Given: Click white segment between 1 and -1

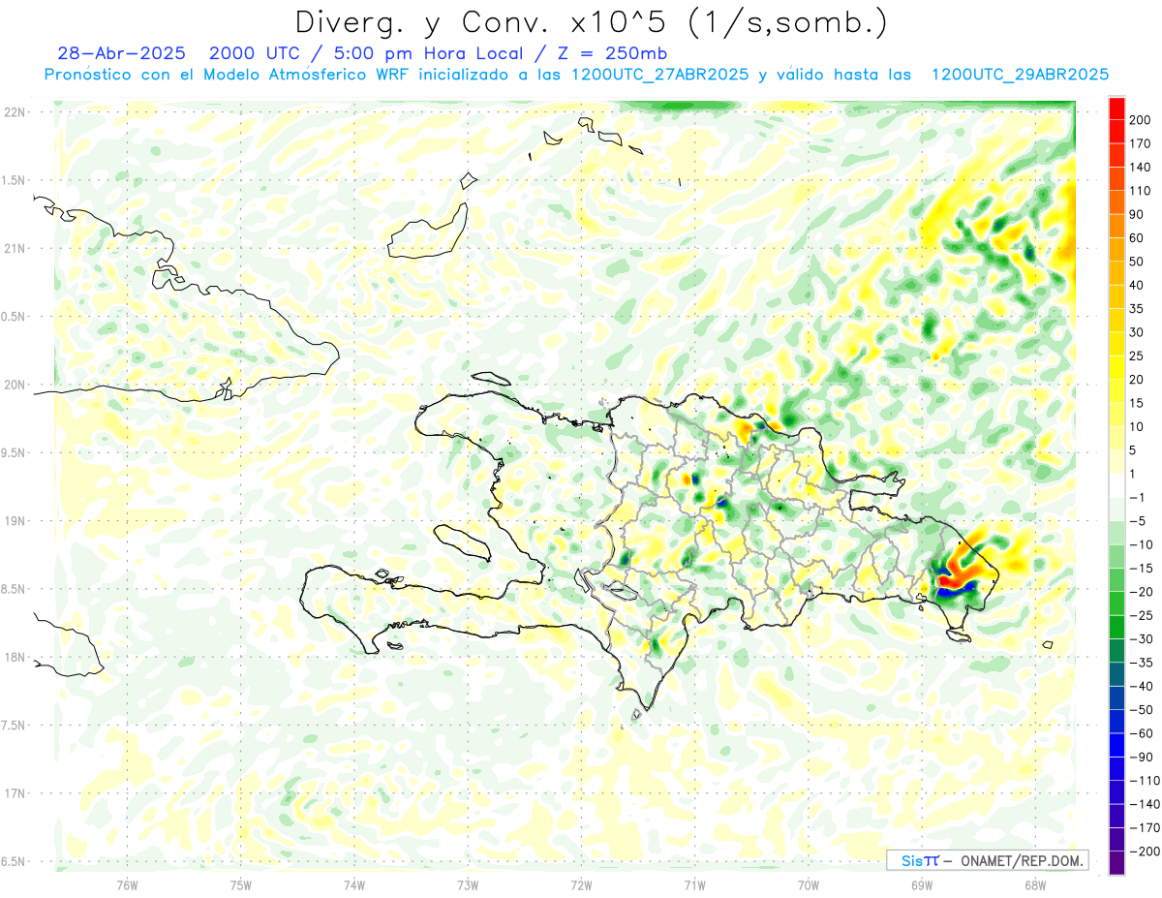Looking at the screenshot, I should click(x=1116, y=485).
